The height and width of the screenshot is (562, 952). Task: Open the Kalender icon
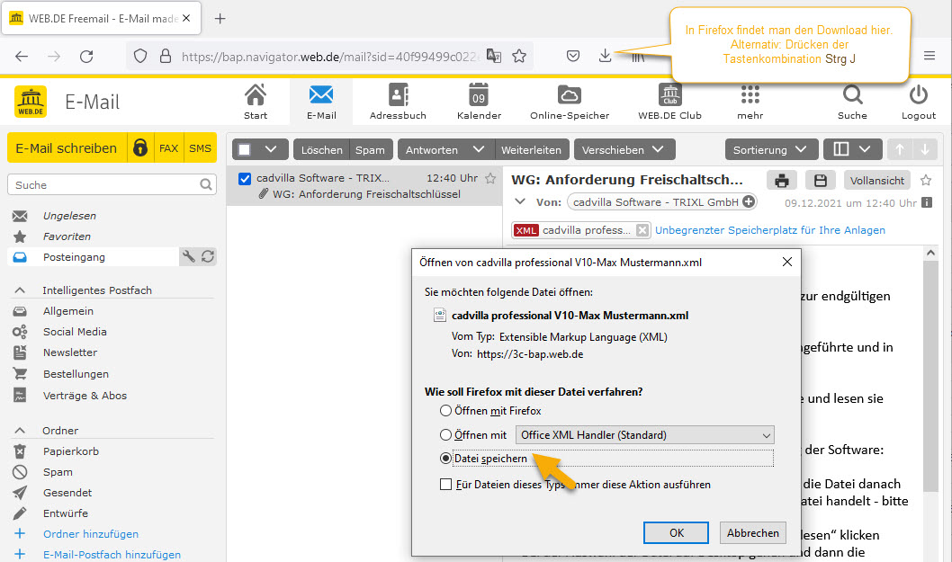(x=478, y=95)
